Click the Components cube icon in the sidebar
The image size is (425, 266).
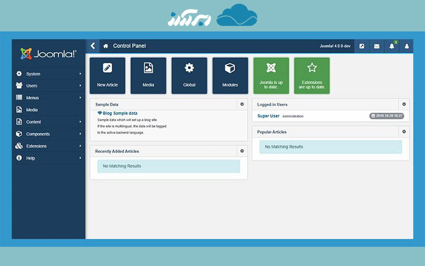pos(19,134)
